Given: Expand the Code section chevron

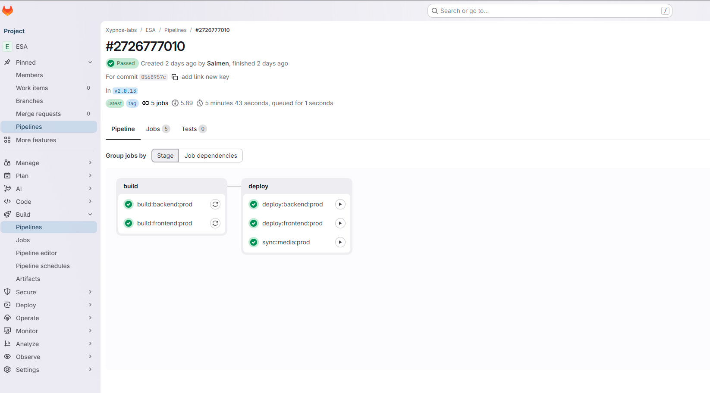Looking at the screenshot, I should click(90, 202).
